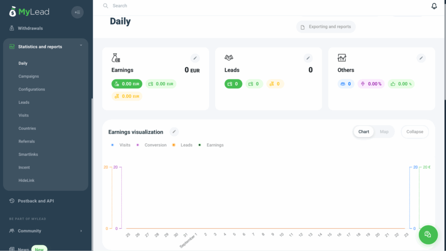Open the green chat support bubble
Image resolution: width=446 pixels, height=251 pixels.
click(428, 234)
